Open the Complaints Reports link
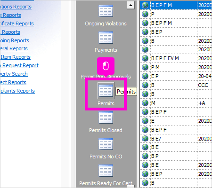The width and height of the screenshot is (212, 188). [17, 91]
